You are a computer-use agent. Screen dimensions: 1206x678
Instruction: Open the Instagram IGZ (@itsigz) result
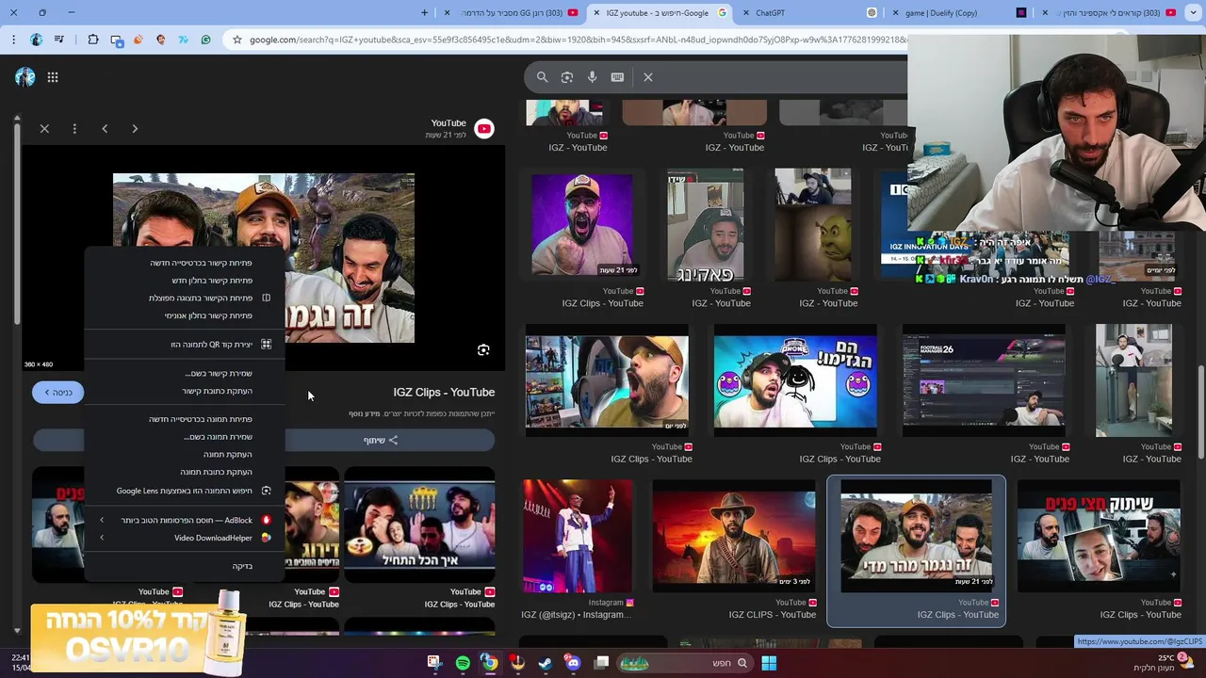pyautogui.click(x=578, y=537)
